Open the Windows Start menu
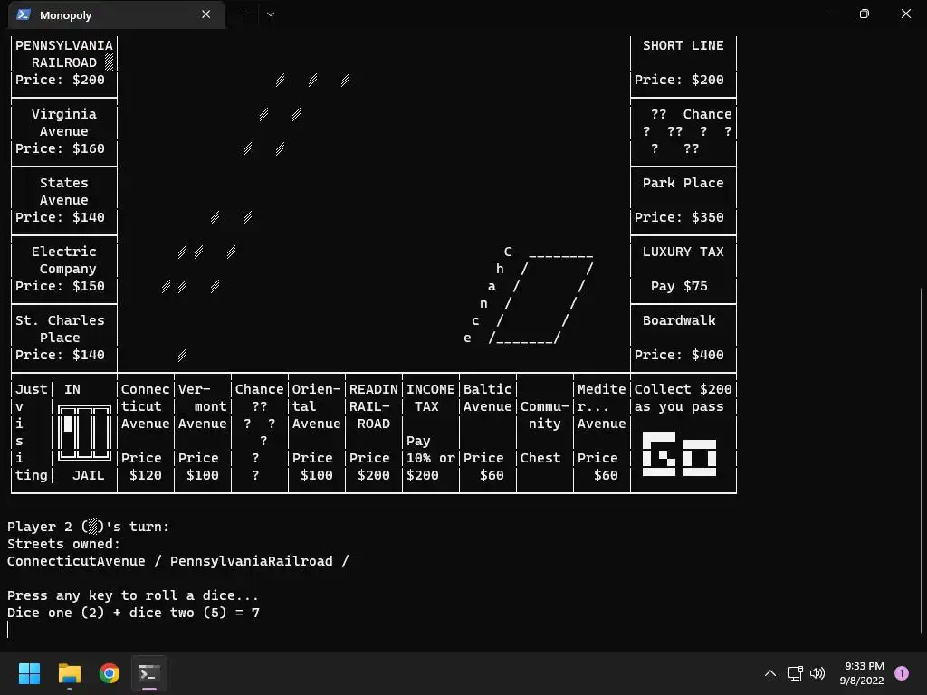 29,673
